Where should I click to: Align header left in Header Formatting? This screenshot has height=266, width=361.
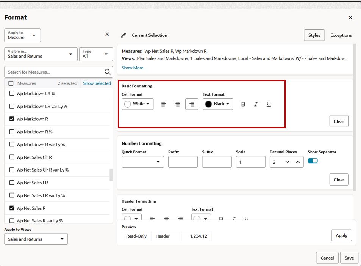tap(152, 218)
